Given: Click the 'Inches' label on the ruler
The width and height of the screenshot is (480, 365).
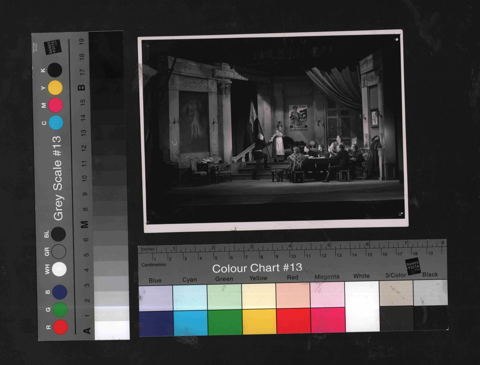Looking at the screenshot, I should (x=148, y=249).
